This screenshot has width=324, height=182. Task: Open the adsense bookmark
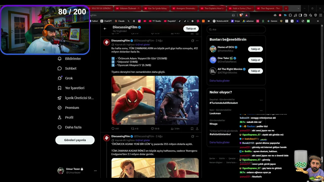click(248, 21)
